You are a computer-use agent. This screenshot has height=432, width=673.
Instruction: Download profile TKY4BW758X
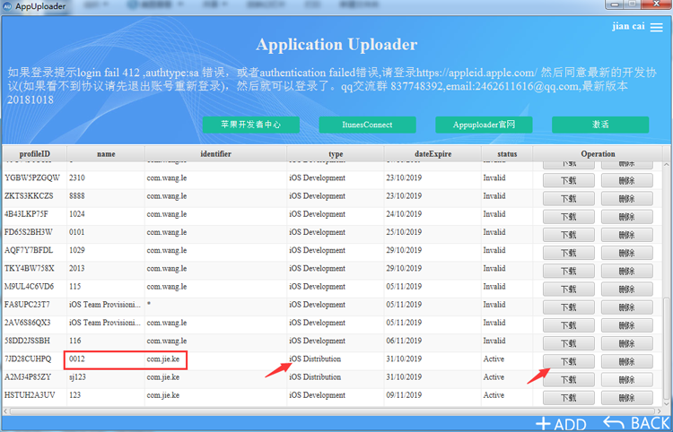(x=568, y=271)
